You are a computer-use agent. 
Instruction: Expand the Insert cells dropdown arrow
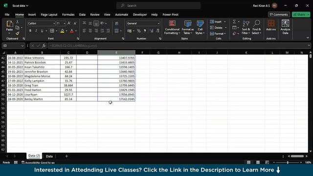(225, 22)
